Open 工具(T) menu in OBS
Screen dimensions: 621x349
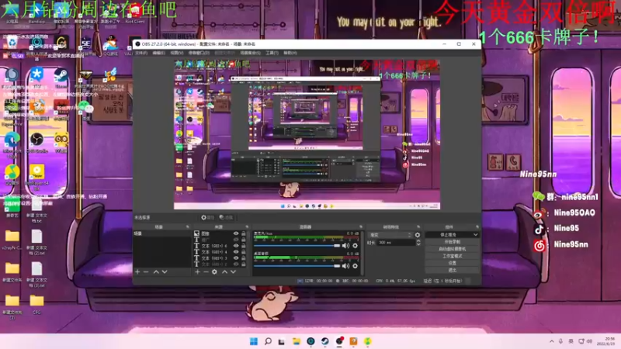click(272, 53)
